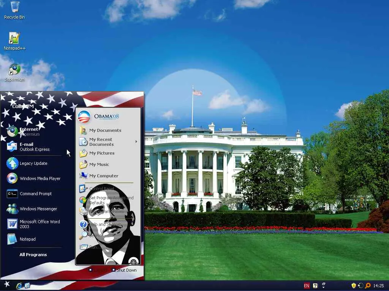Screen dimensions: 389x291
Task: Click Quick Launch icon beside Internet Explorer
Action: tap(27, 286)
